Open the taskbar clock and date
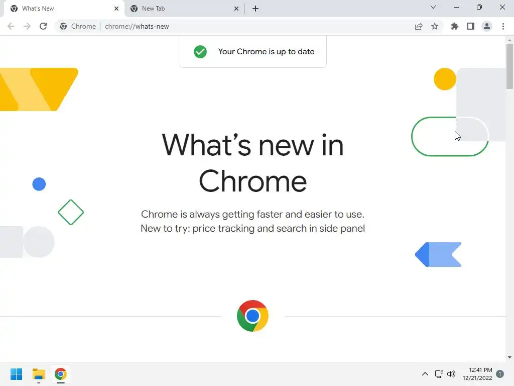Viewport: 514px width, 386px height. click(477, 374)
